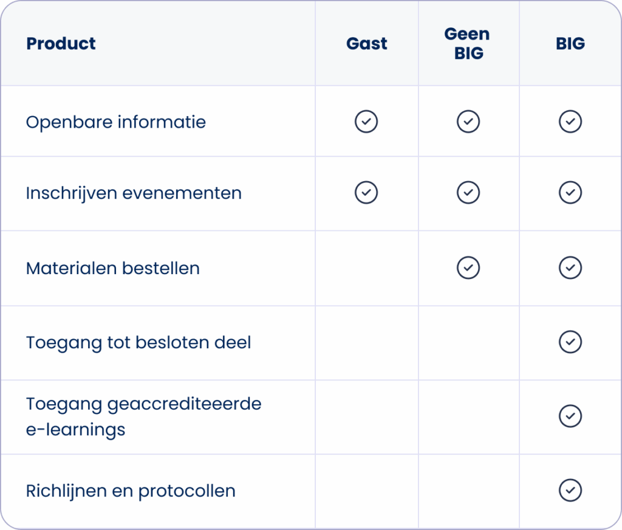Image resolution: width=622 pixels, height=530 pixels.
Task: Click BIG checkmark for Materialen bestellen
Action: point(570,267)
